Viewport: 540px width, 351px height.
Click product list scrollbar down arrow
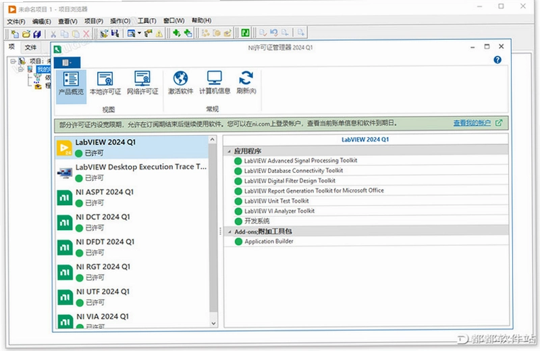(213, 323)
